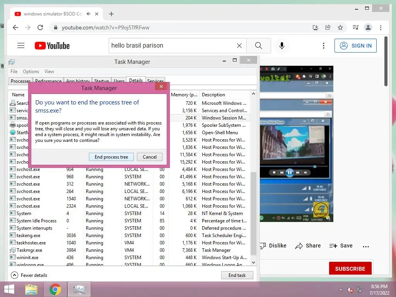Subscribe to the channel

coord(350,268)
